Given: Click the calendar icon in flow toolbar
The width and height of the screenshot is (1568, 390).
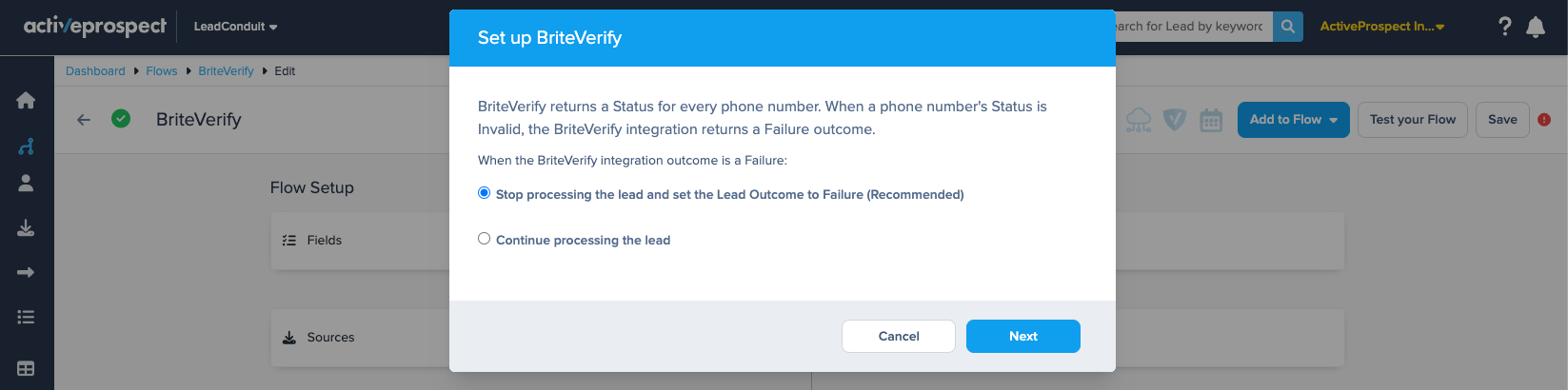Looking at the screenshot, I should pos(1211,120).
